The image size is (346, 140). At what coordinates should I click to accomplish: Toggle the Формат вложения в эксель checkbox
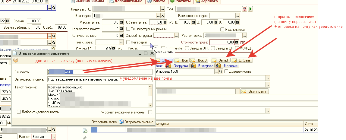click(x=150, y=112)
